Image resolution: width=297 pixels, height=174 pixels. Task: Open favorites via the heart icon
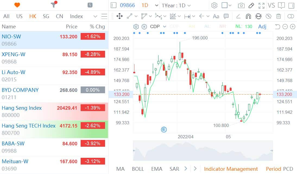pos(16,5)
